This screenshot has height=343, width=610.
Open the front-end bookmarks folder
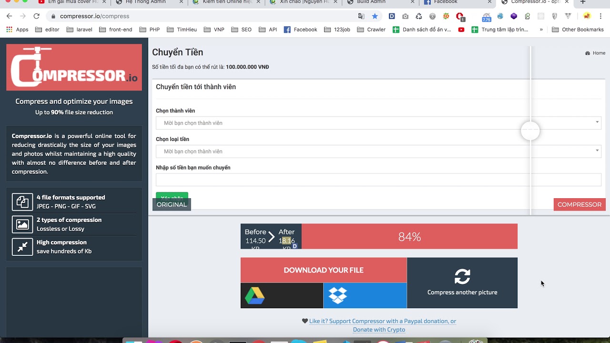[x=116, y=30]
